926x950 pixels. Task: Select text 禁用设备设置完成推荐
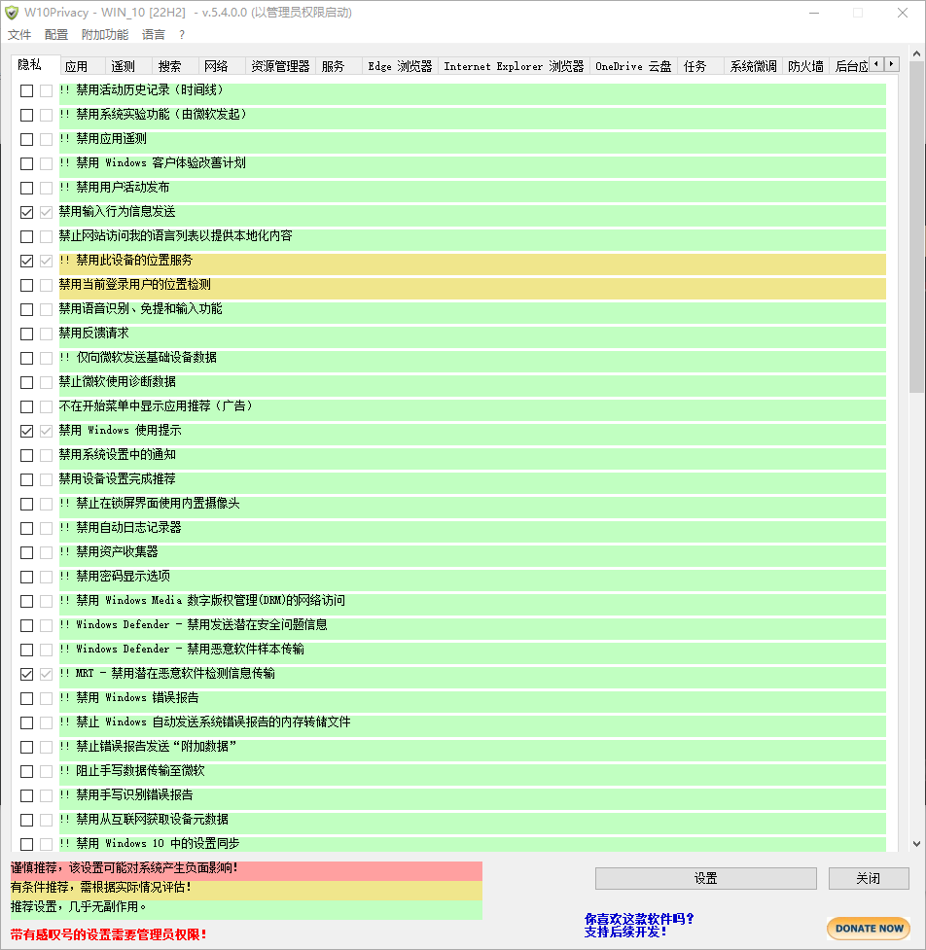118,478
